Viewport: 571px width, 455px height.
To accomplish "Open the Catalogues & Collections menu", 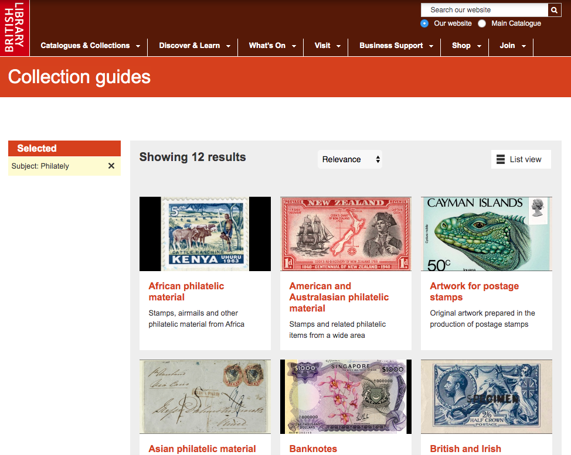I will 85,45.
